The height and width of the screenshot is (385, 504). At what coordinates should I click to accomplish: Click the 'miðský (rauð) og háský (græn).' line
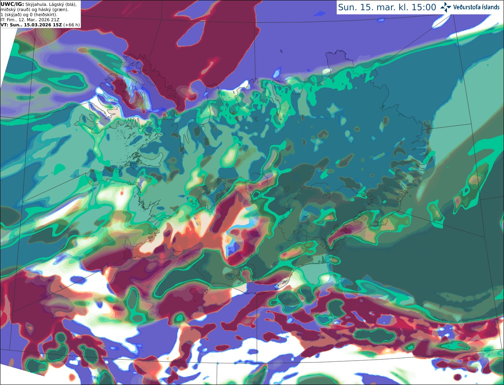pyautogui.click(x=34, y=9)
